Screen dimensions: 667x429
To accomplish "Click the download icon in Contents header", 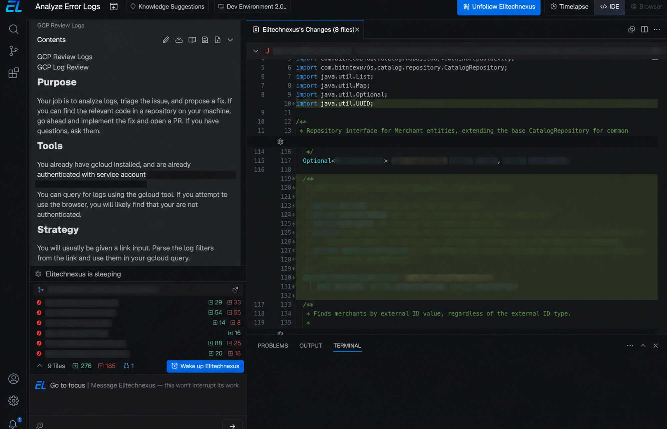I will [179, 40].
